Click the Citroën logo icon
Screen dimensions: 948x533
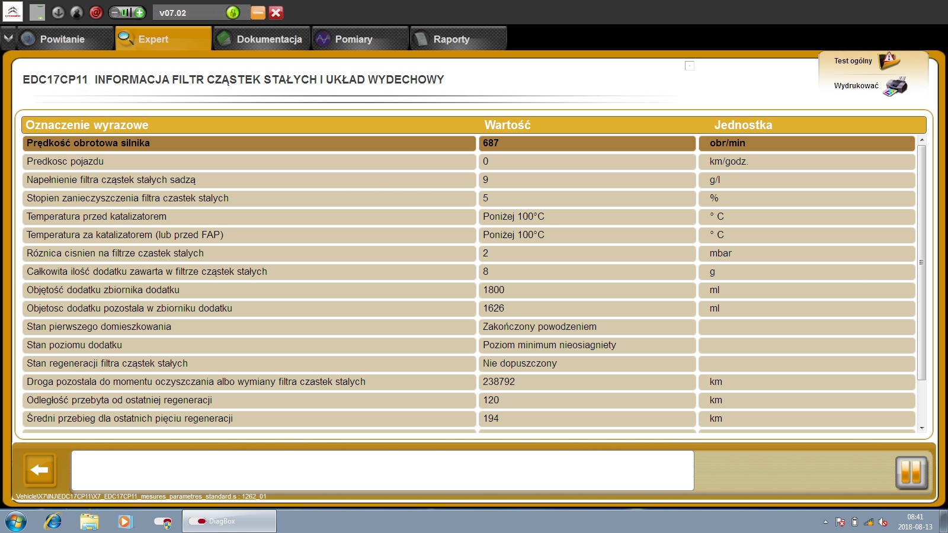[x=13, y=12]
